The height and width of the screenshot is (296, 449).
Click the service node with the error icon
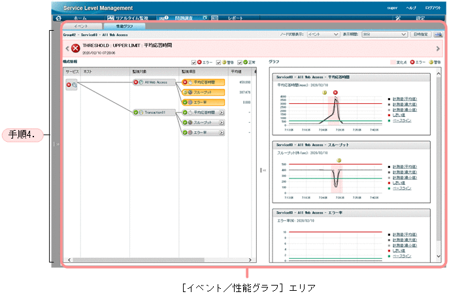[x=71, y=85]
